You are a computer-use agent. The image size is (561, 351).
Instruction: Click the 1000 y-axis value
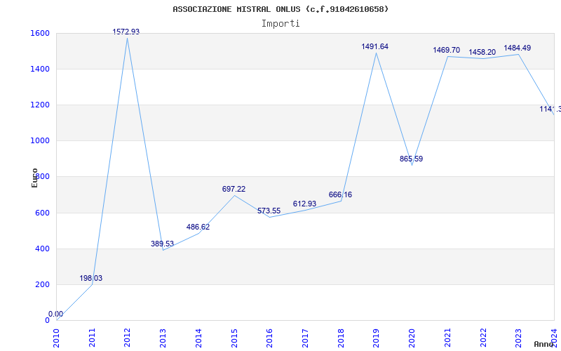coord(41,141)
